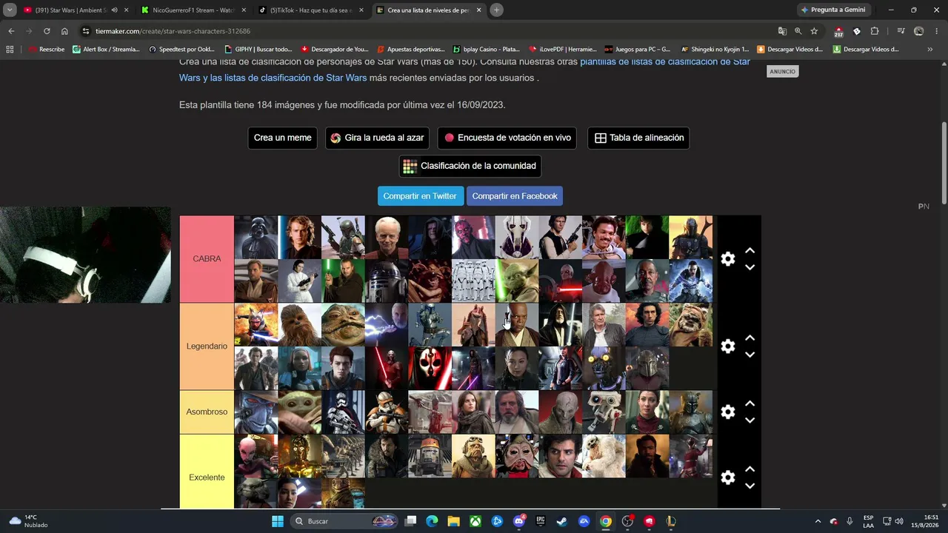The width and height of the screenshot is (948, 533).
Task: Open settings gear for the Legendario tier
Action: 728,346
